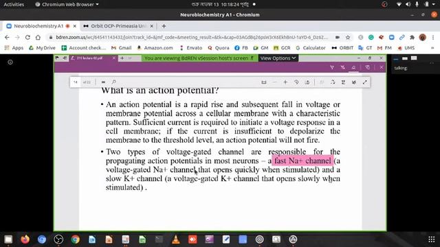Screen dimensions: 440x247
Task: Open the My Drive bookmark
Action: point(42,48)
